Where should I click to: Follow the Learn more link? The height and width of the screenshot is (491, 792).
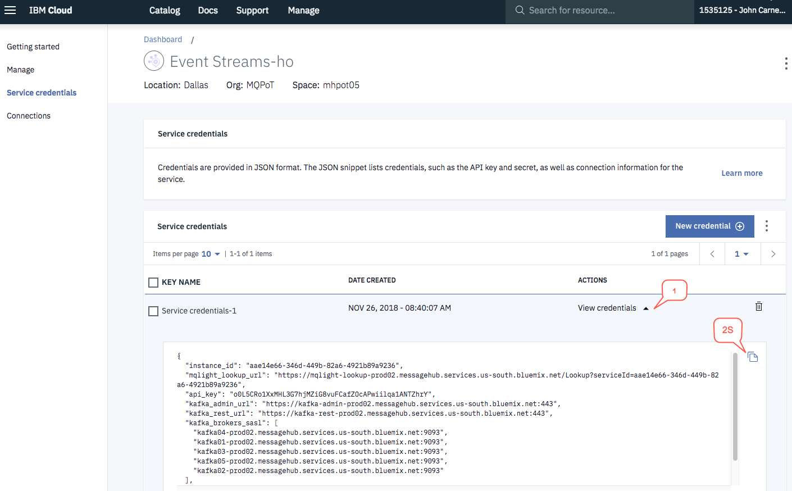point(741,173)
